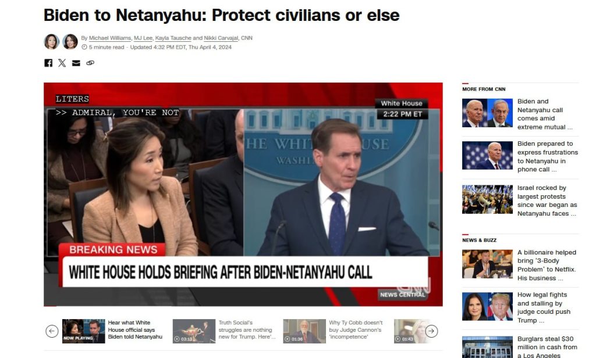Share article via email icon
Viewport: 596px width, 358px height.
pos(76,63)
